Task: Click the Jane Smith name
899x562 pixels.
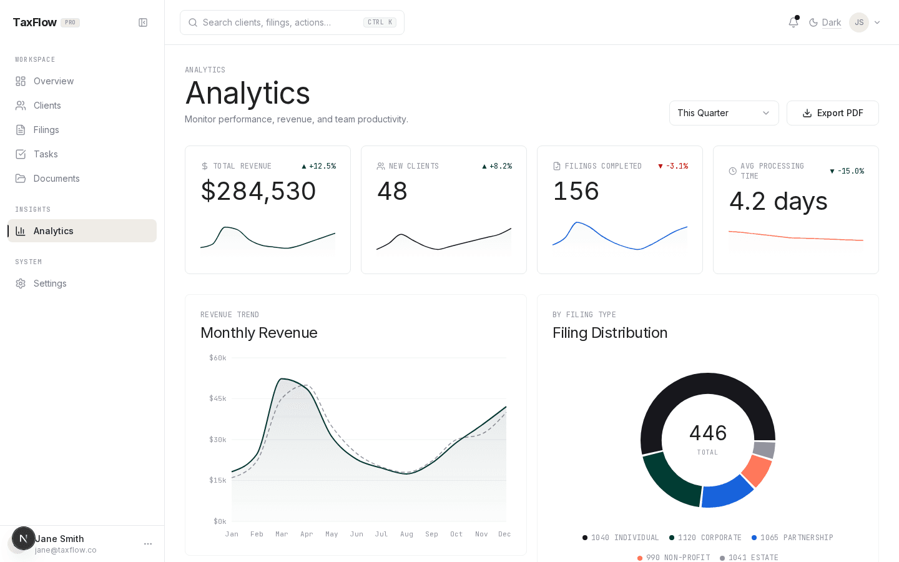Action: point(59,539)
